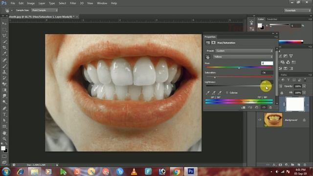Open the Image menu
The height and width of the screenshot is (176, 313).
[x=31, y=3]
